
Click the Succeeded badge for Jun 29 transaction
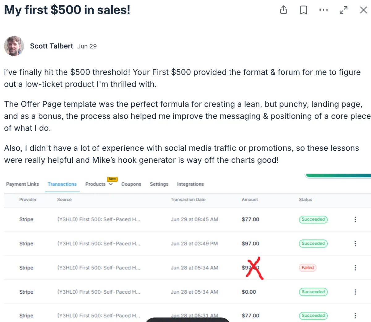point(313,219)
